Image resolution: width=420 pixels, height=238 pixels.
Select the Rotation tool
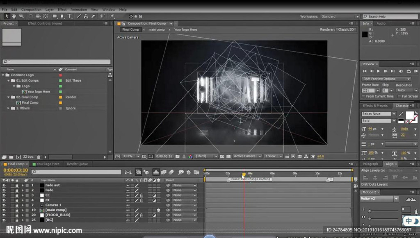31,16
